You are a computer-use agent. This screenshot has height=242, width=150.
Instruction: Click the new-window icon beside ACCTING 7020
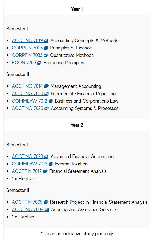pyautogui.click(x=47, y=94)
